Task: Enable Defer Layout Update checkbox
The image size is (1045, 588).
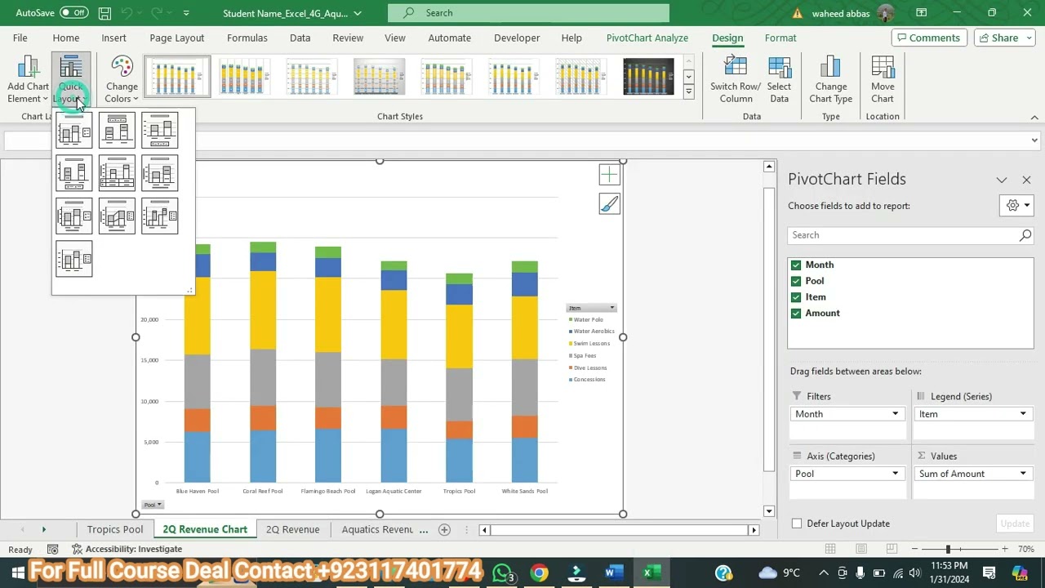Action: point(797,523)
